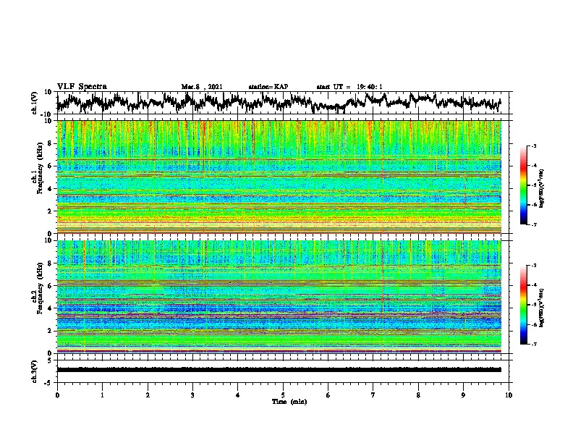This screenshot has width=573, height=443.
Task: Click the "-7" label on ch.2 colorbar
Action: [533, 344]
